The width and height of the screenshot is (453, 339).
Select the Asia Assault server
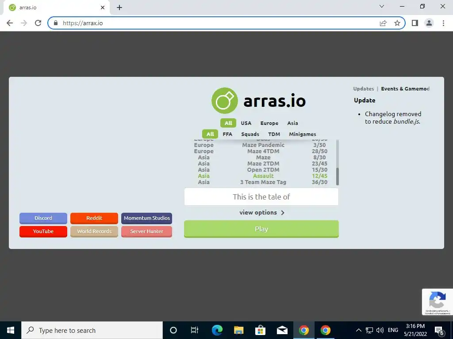tap(261, 176)
